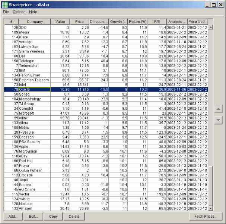Open the Options menu
This screenshot has height=224, width=226.
(x=19, y=12)
